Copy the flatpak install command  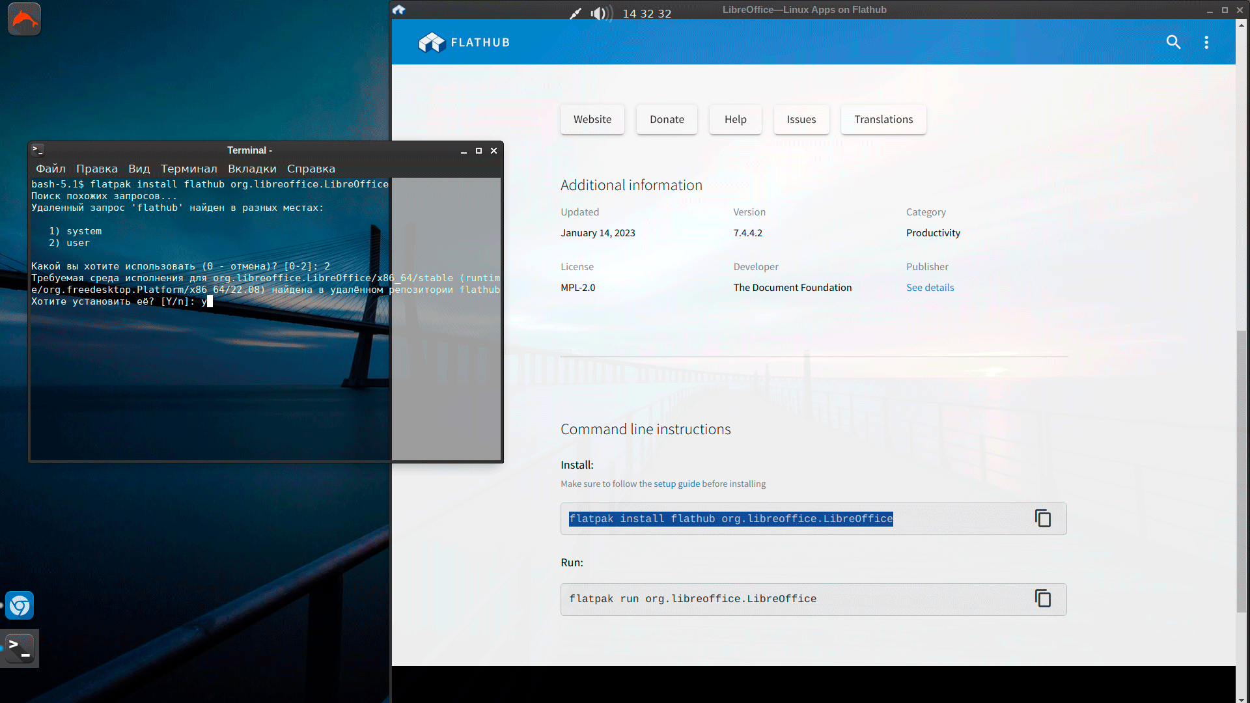click(x=1043, y=519)
